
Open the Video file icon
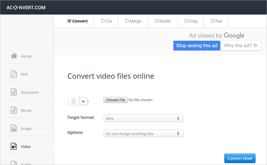[14, 146]
